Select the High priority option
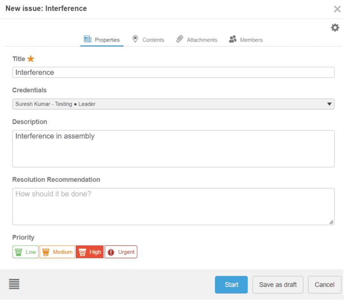This screenshot has width=344, height=300. click(90, 252)
